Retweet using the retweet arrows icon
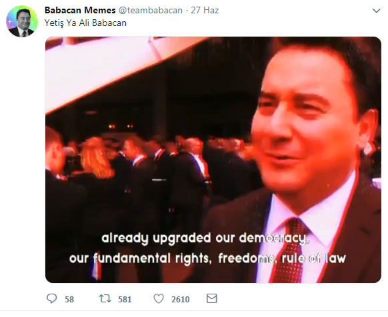The width and height of the screenshot is (388, 317). tap(105, 299)
